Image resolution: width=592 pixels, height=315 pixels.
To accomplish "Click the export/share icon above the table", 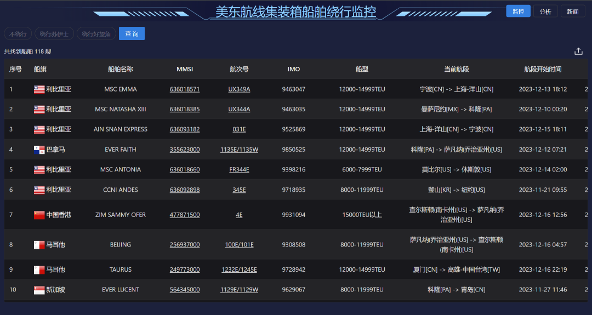I will [578, 51].
